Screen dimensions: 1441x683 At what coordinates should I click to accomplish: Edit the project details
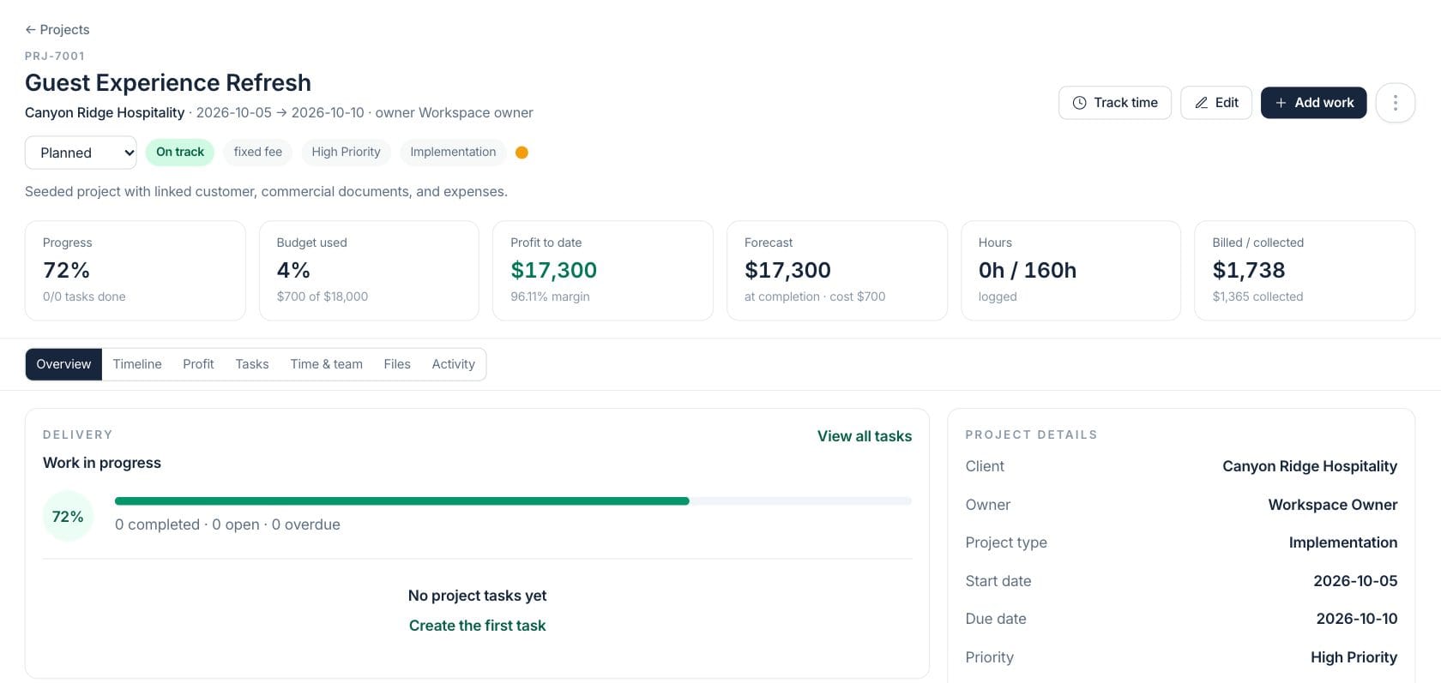click(x=1216, y=103)
